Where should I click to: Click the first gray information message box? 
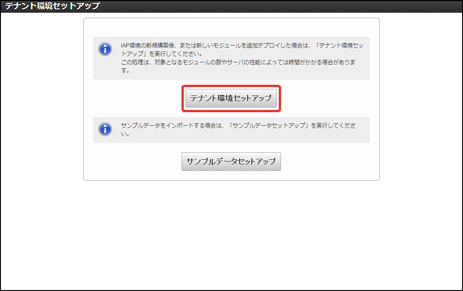click(231, 57)
